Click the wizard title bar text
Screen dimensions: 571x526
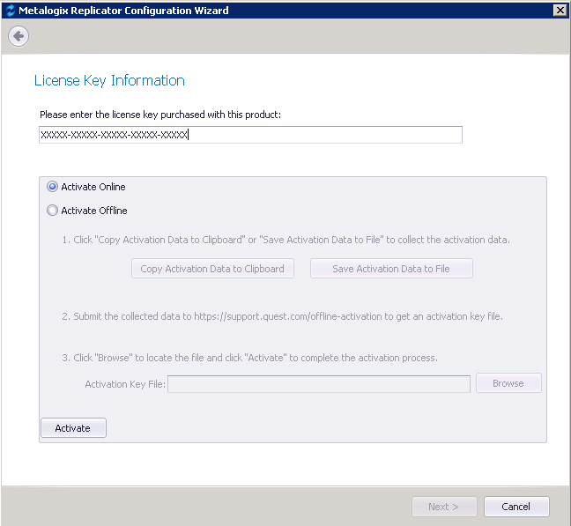(123, 11)
